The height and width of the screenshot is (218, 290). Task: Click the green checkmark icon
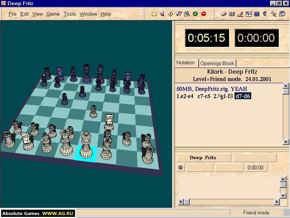(x=195, y=14)
